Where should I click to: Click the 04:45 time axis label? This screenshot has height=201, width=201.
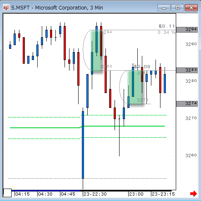68,194
